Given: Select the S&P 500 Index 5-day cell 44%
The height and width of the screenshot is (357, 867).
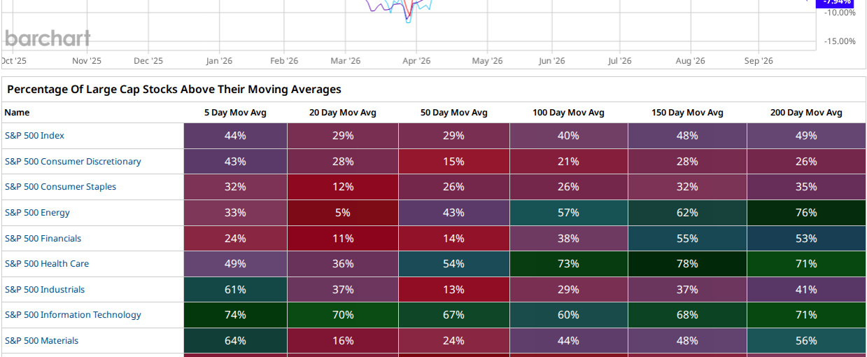Looking at the screenshot, I should click(235, 136).
